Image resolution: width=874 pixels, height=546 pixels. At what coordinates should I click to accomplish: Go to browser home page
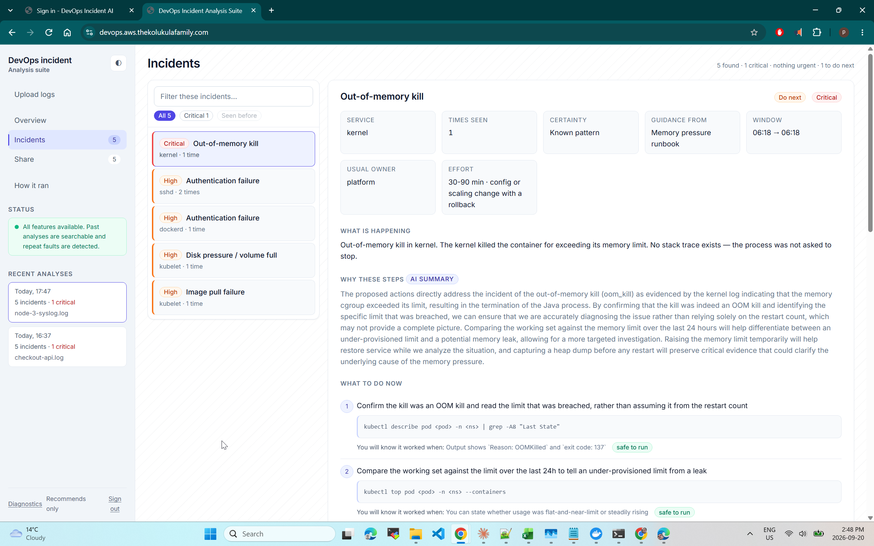[x=67, y=32]
